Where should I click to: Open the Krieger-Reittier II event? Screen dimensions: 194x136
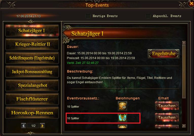32,44
